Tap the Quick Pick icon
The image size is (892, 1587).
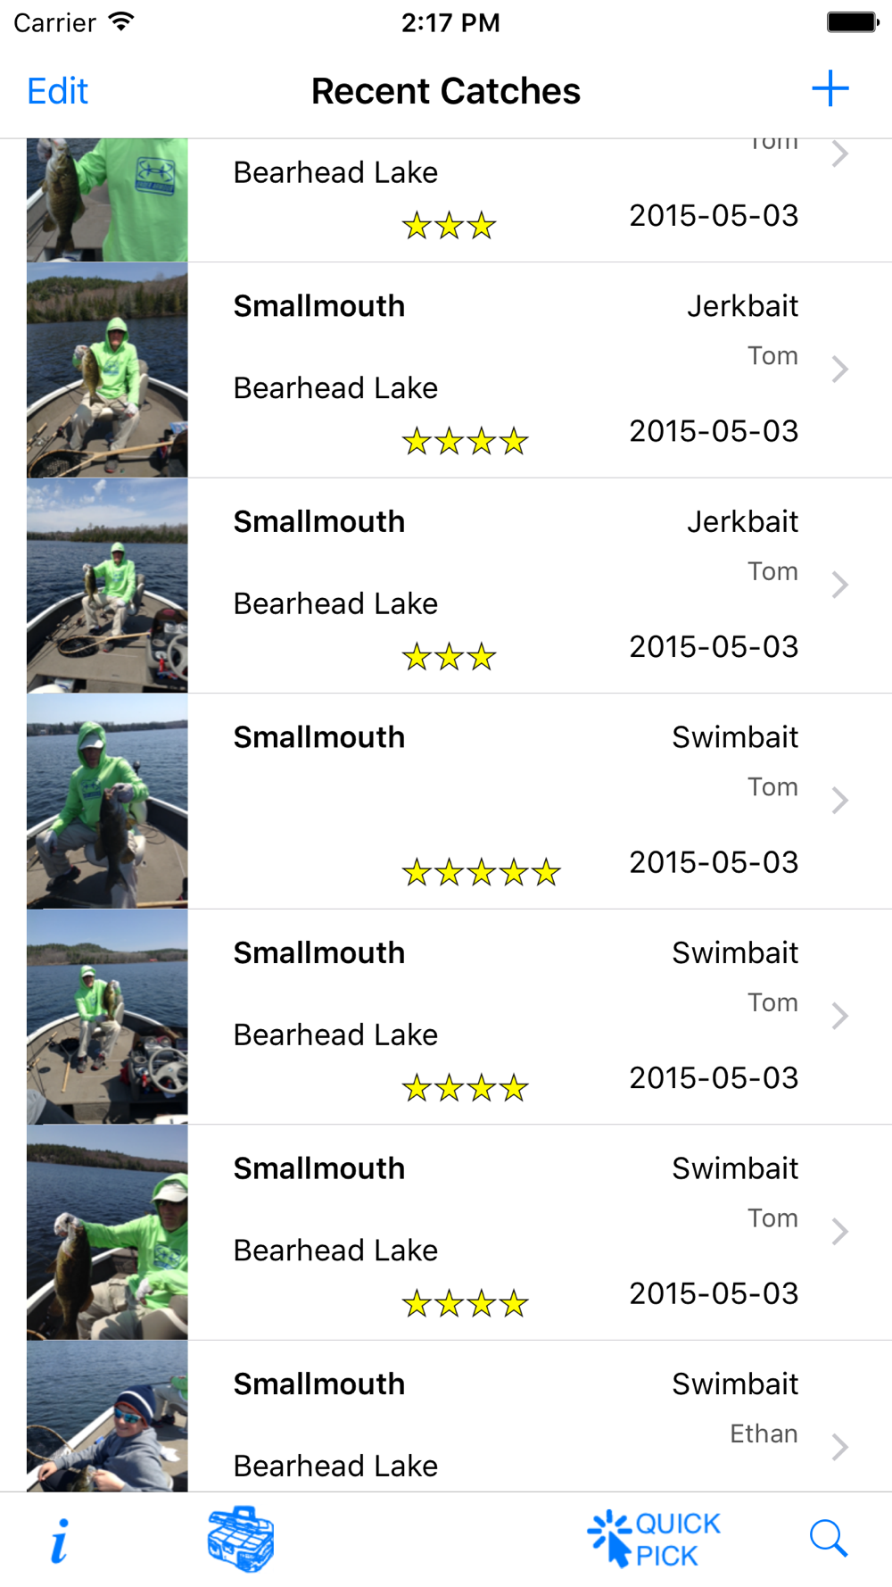tap(655, 1539)
